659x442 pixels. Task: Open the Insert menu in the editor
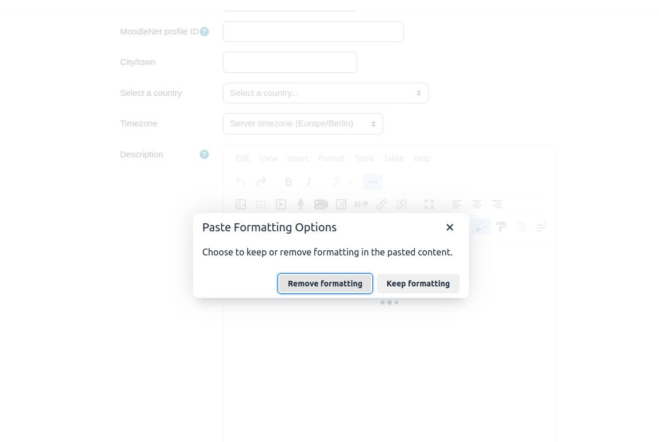click(x=298, y=158)
